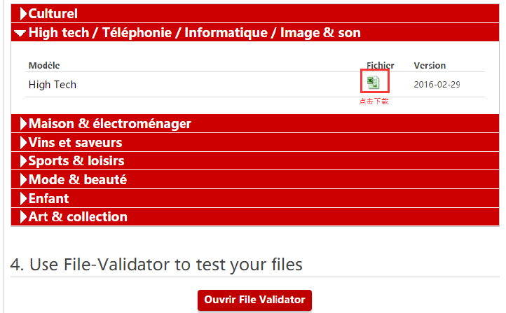
Task: Open File Validator via Ouvrir button
Action: (254, 300)
